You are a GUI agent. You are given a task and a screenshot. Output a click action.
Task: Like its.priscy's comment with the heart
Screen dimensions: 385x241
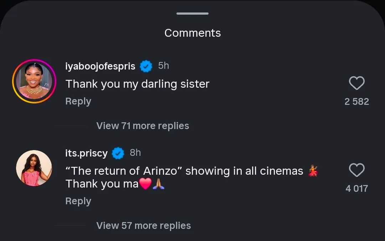click(356, 170)
